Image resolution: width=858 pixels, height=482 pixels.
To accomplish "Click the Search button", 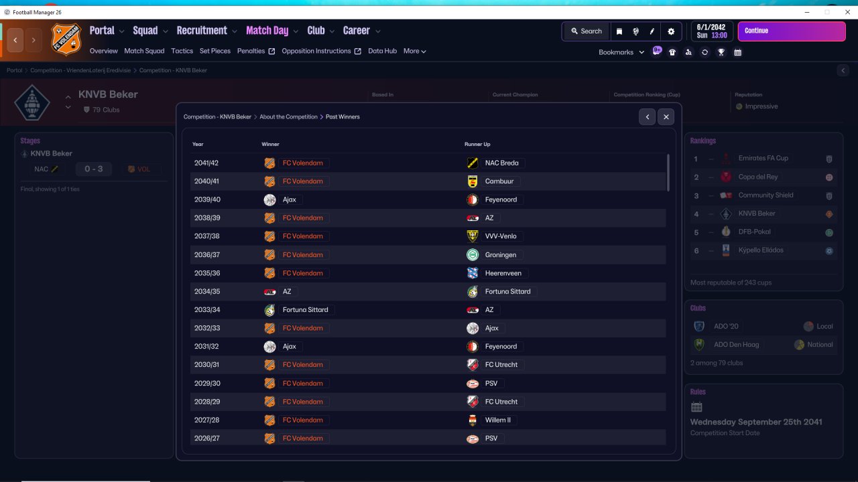I will click(587, 31).
